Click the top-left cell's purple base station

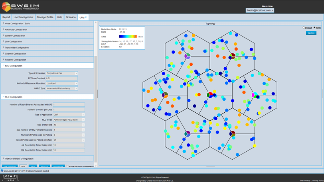[x=188, y=56]
